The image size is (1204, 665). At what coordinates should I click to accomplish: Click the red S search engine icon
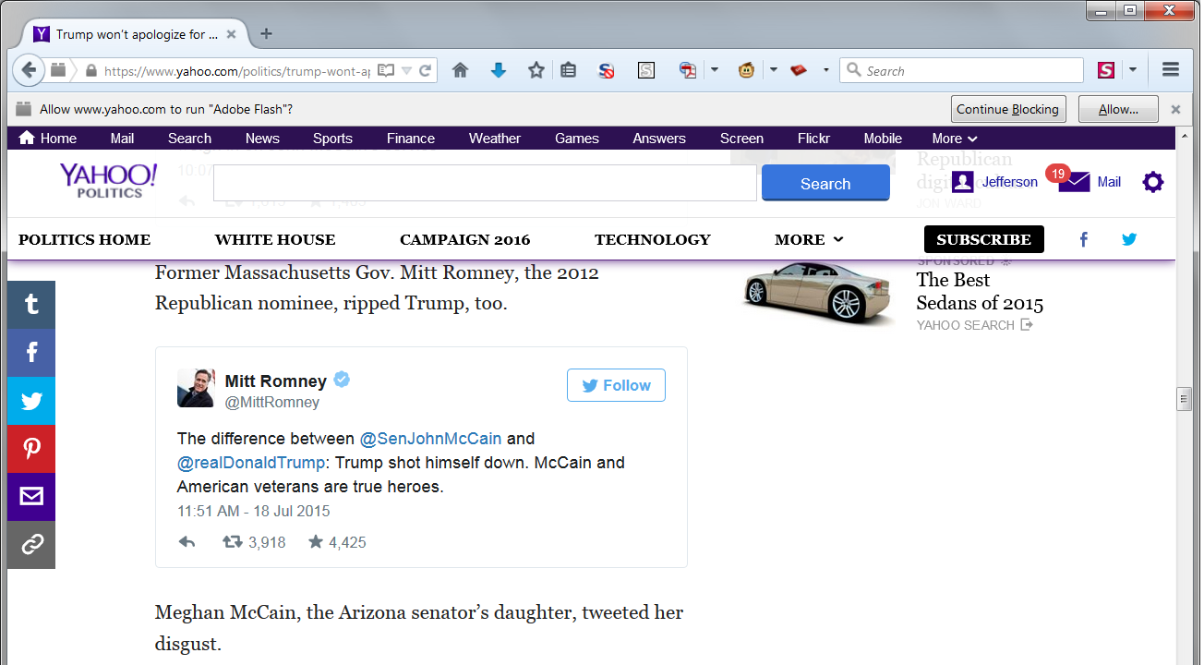1105,70
